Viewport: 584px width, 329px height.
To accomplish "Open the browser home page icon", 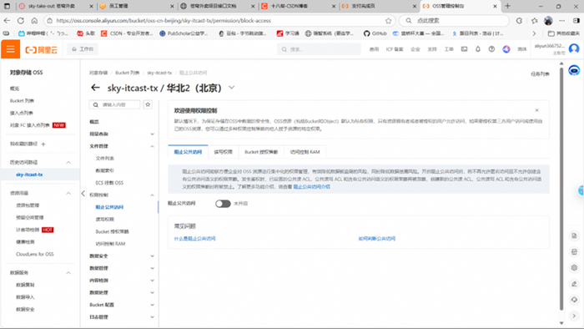I will 34,21.
